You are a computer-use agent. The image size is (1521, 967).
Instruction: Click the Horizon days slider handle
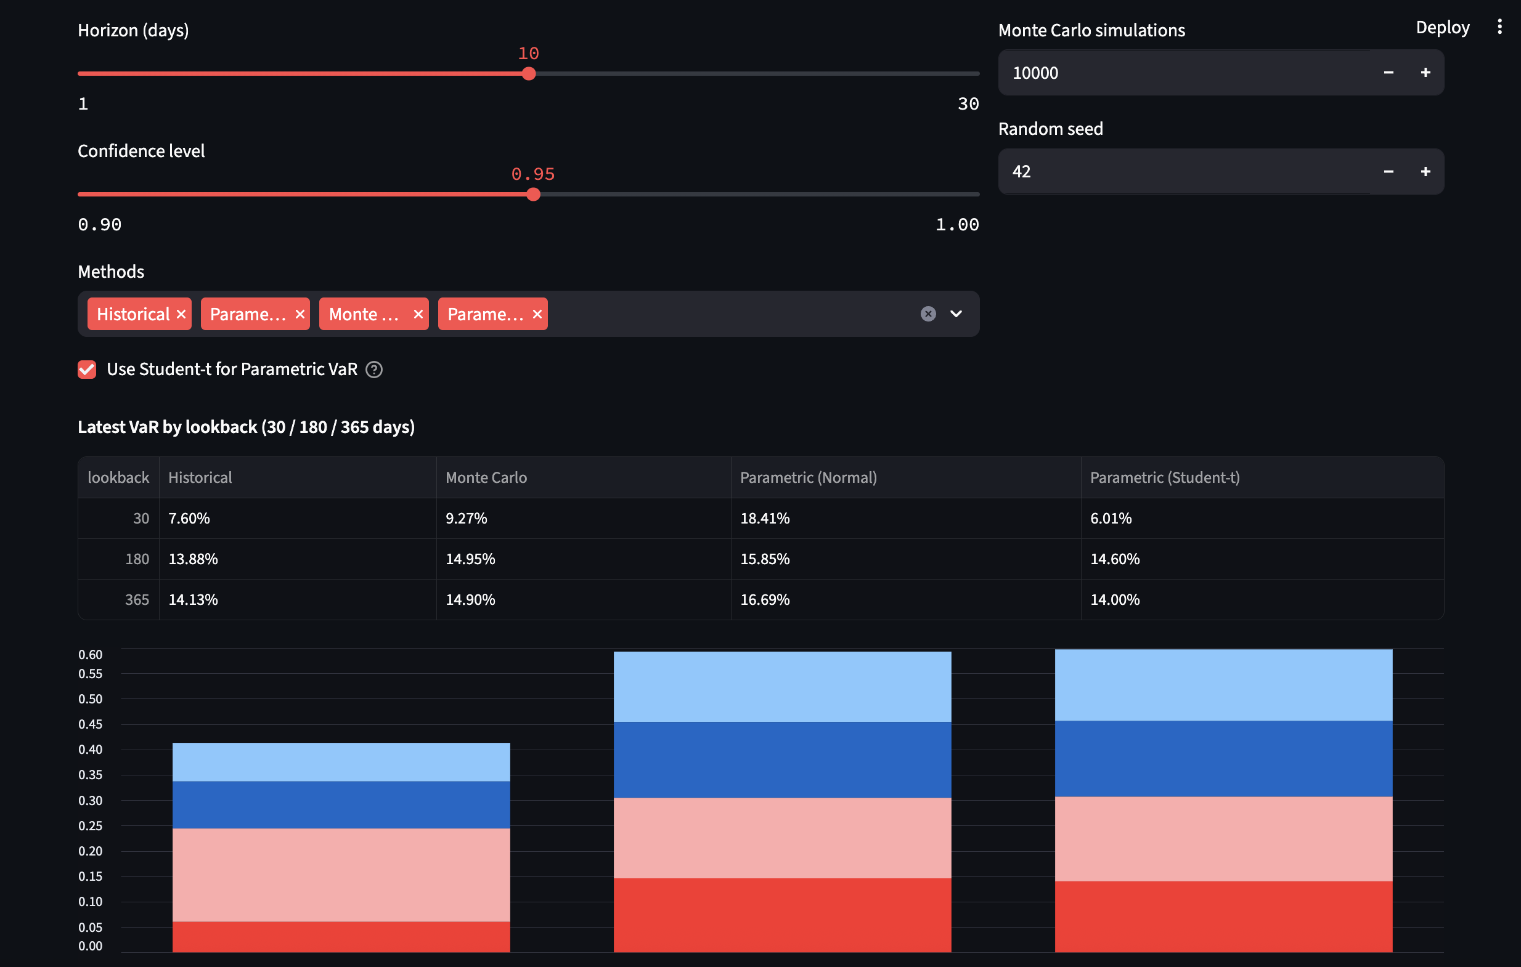pyautogui.click(x=529, y=74)
